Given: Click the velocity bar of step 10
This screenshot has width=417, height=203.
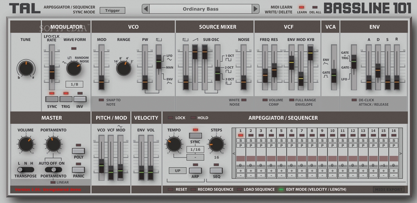Looking at the screenshot, I should [x=333, y=159].
